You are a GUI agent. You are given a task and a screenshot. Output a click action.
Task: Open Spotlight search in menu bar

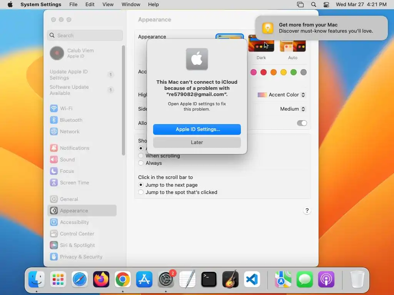click(313, 5)
